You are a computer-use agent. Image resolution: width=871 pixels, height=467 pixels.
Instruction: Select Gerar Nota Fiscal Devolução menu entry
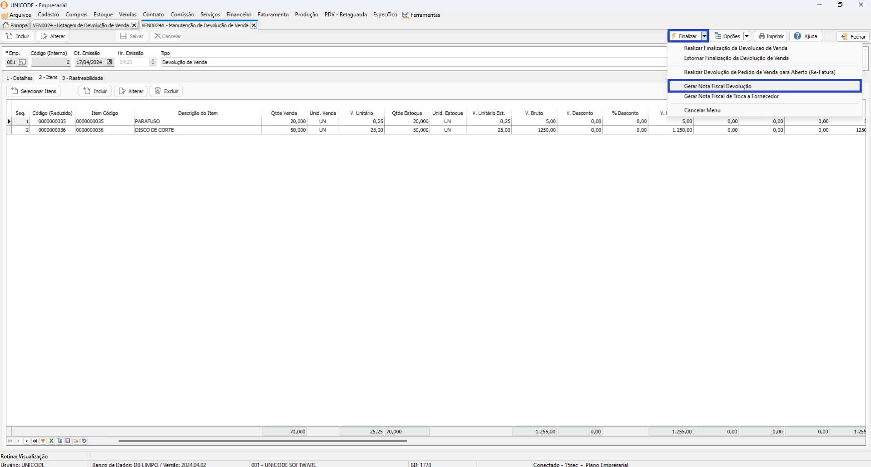(x=718, y=86)
